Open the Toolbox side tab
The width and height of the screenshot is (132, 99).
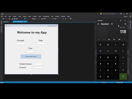click(x=2, y=23)
